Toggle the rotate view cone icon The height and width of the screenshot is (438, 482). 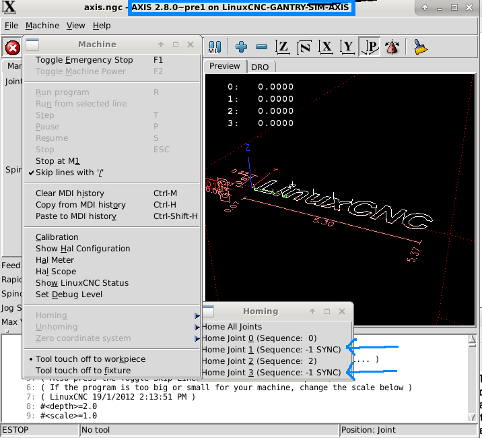coord(392,47)
